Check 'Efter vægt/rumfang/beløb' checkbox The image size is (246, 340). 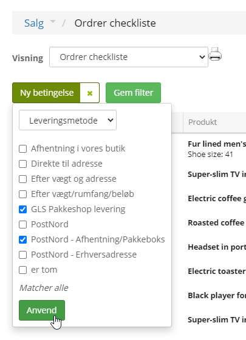23,195
